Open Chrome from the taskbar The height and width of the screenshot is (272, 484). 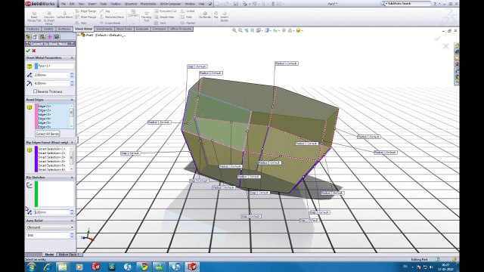144,267
